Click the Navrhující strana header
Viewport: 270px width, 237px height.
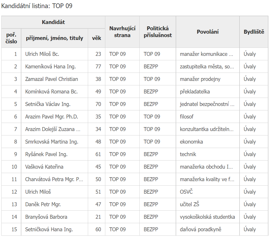[122, 32]
